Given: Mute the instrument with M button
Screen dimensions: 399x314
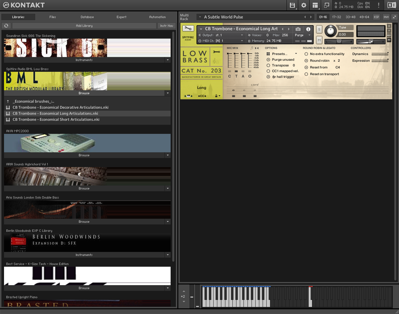Looking at the screenshot, I should [x=319, y=40].
